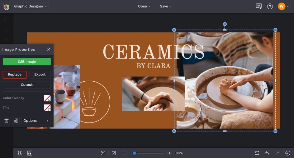The image size is (294, 158).
Task: Click the Cutout button
Action: [x=26, y=85]
